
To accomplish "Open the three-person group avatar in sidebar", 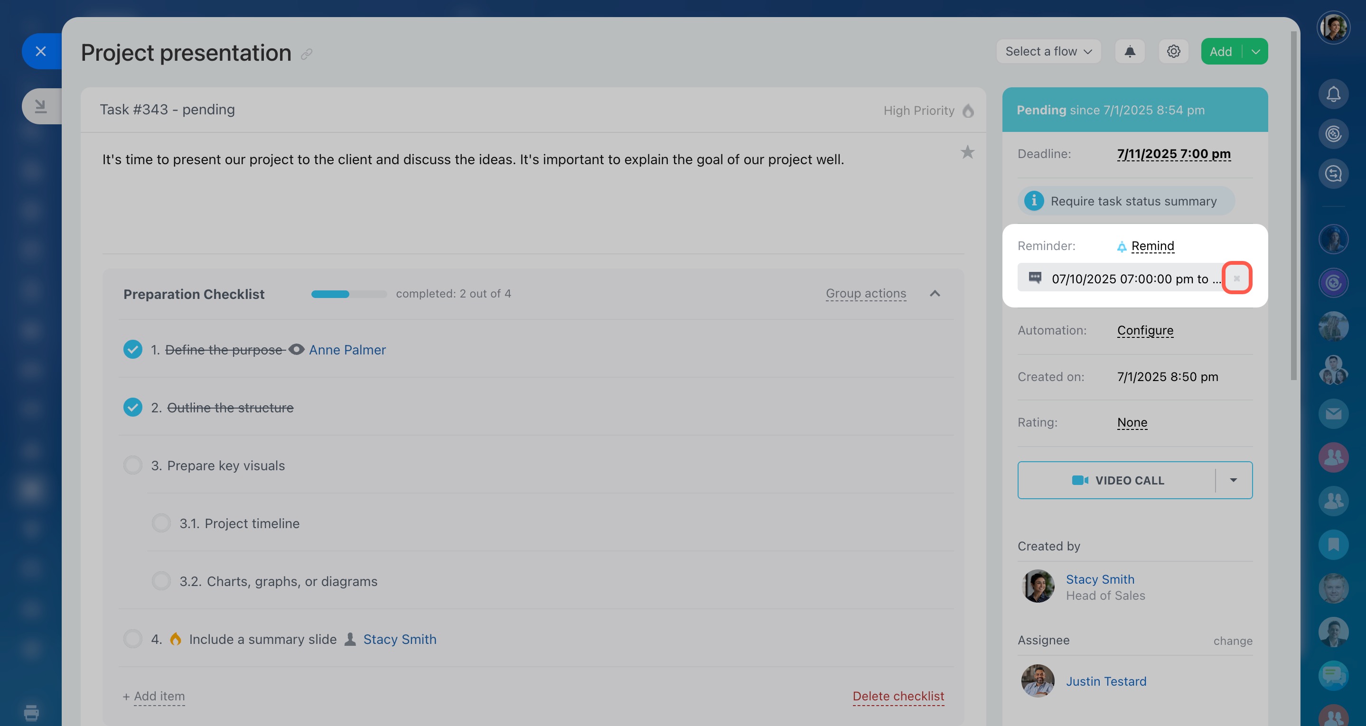I will pyautogui.click(x=1333, y=370).
